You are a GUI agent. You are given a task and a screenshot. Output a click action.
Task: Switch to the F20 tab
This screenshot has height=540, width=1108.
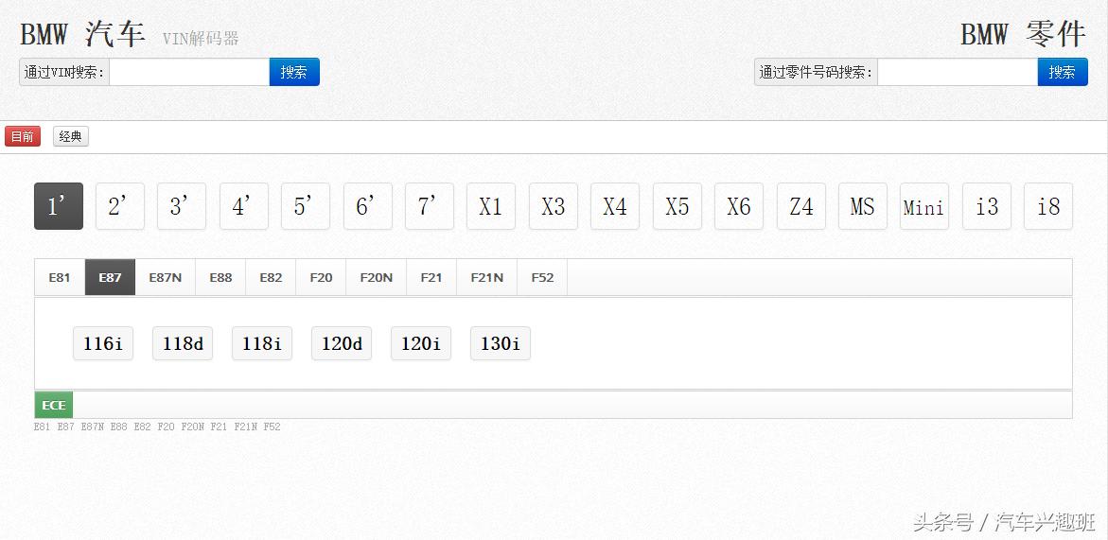point(321,277)
